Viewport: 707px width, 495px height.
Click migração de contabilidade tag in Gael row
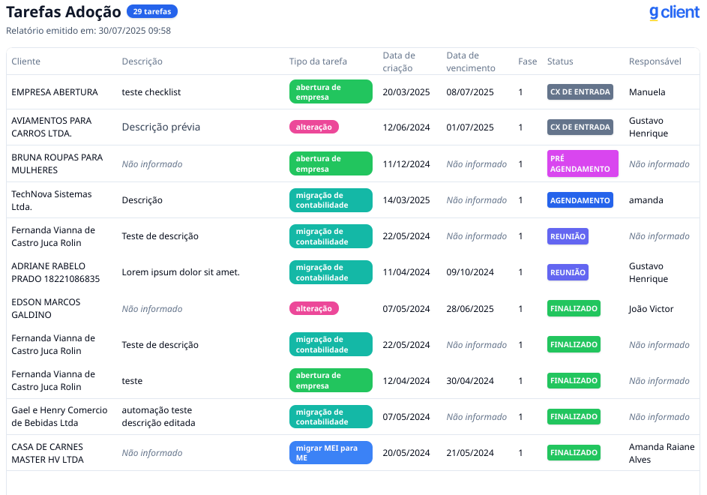331,416
